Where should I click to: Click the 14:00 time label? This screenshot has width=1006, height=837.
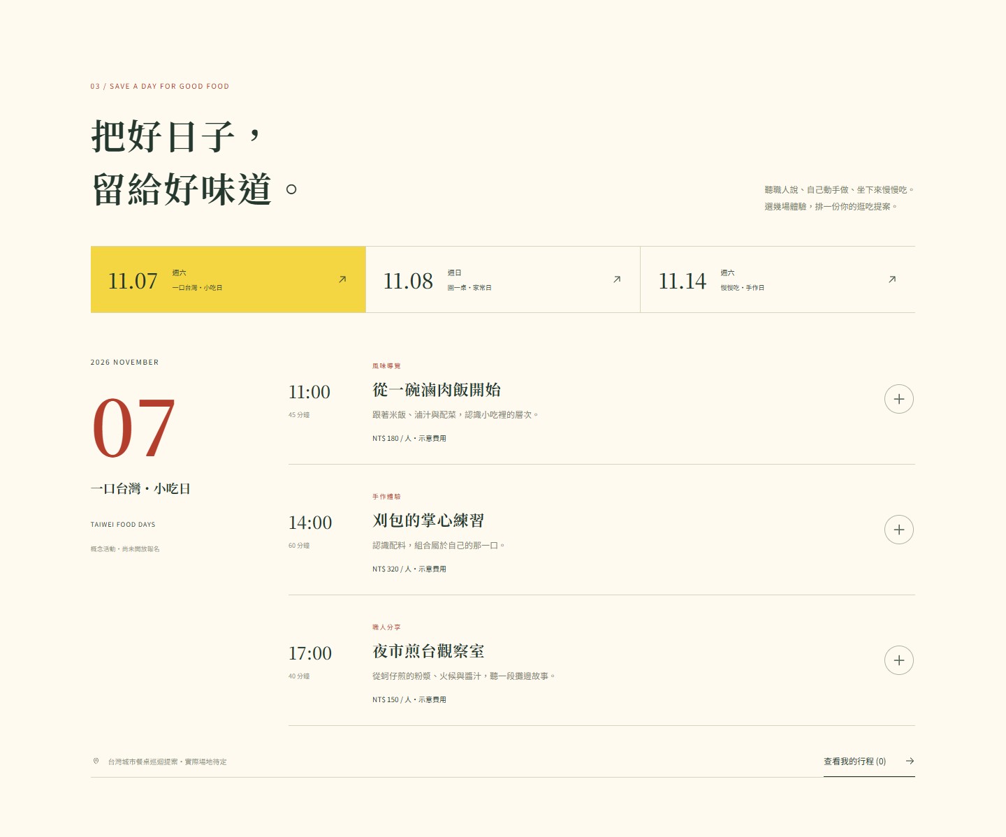pyautogui.click(x=310, y=523)
